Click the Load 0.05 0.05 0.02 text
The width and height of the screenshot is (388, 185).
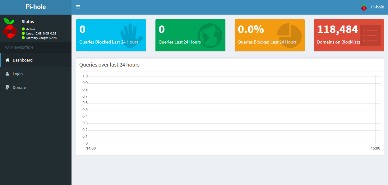(x=41, y=33)
